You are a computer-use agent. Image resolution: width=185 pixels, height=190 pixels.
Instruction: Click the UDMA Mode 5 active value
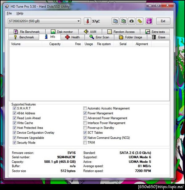point(140,162)
